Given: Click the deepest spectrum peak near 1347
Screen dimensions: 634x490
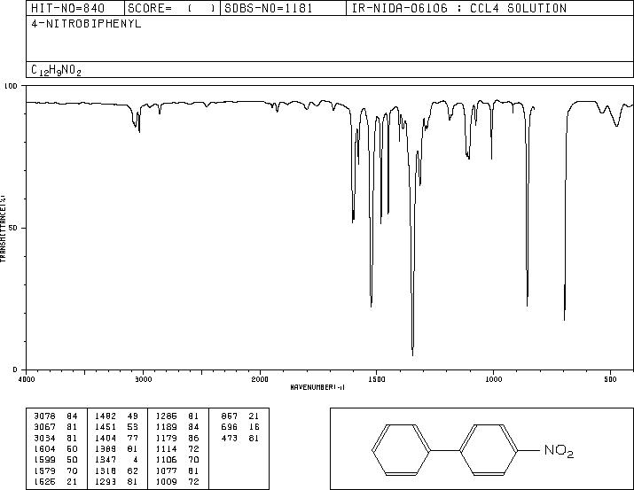Looking at the screenshot, I should point(412,354).
